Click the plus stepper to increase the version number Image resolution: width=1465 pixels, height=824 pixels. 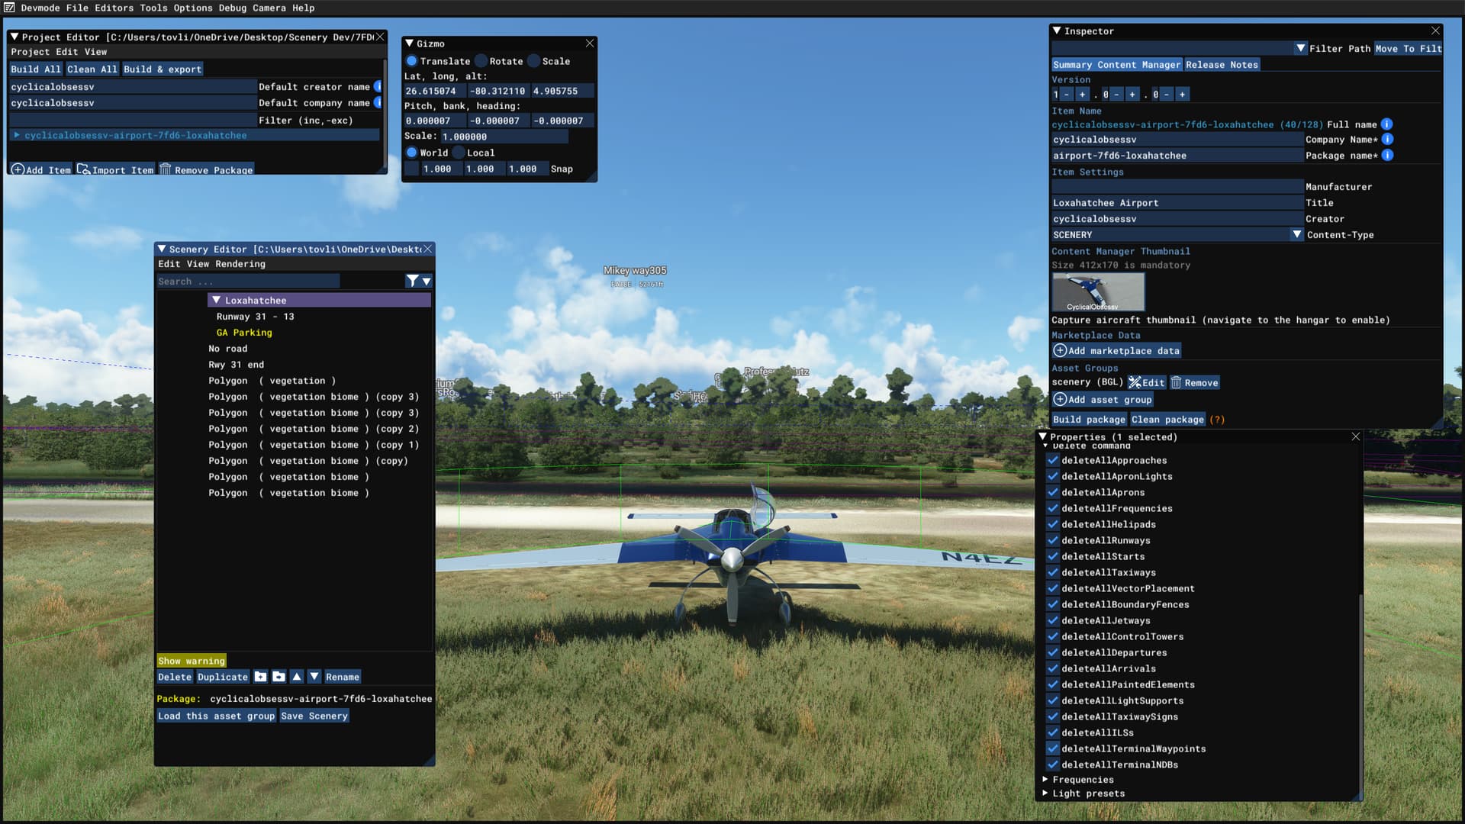tap(1082, 94)
